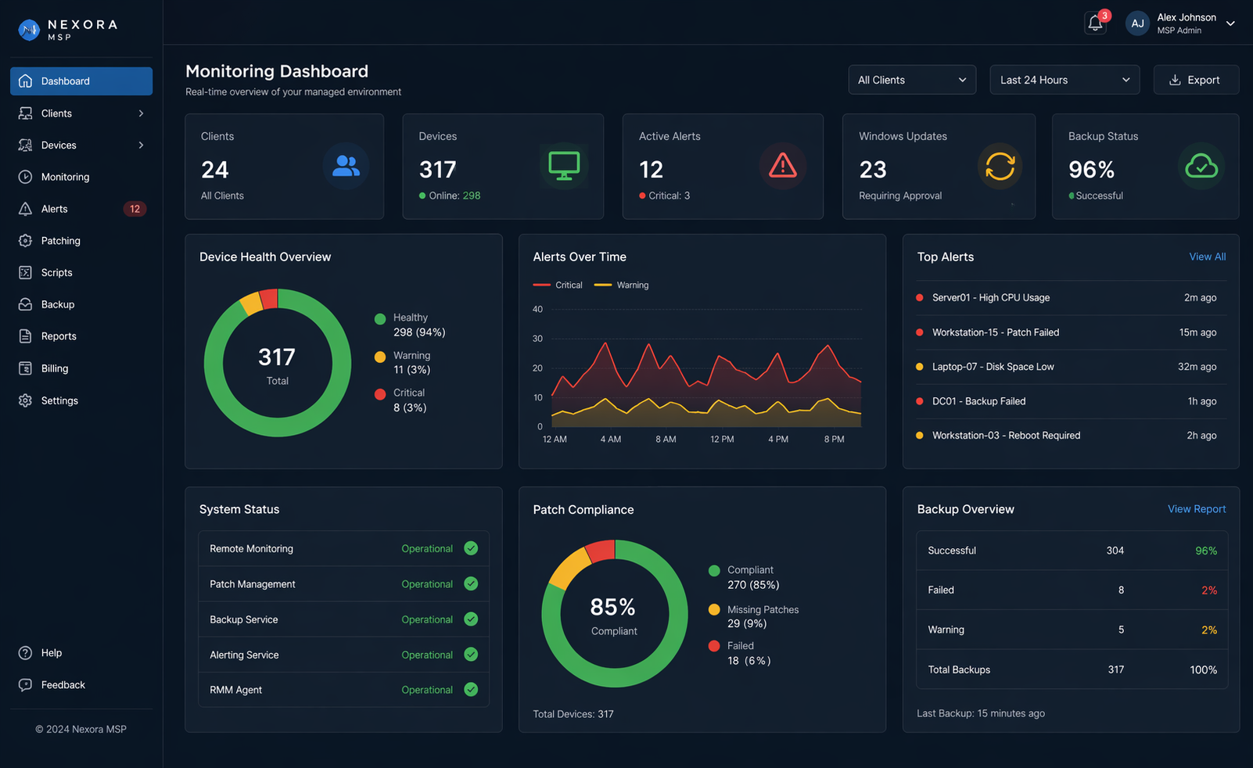Expand the Devices submenu chevron
The width and height of the screenshot is (1253, 768).
point(141,145)
